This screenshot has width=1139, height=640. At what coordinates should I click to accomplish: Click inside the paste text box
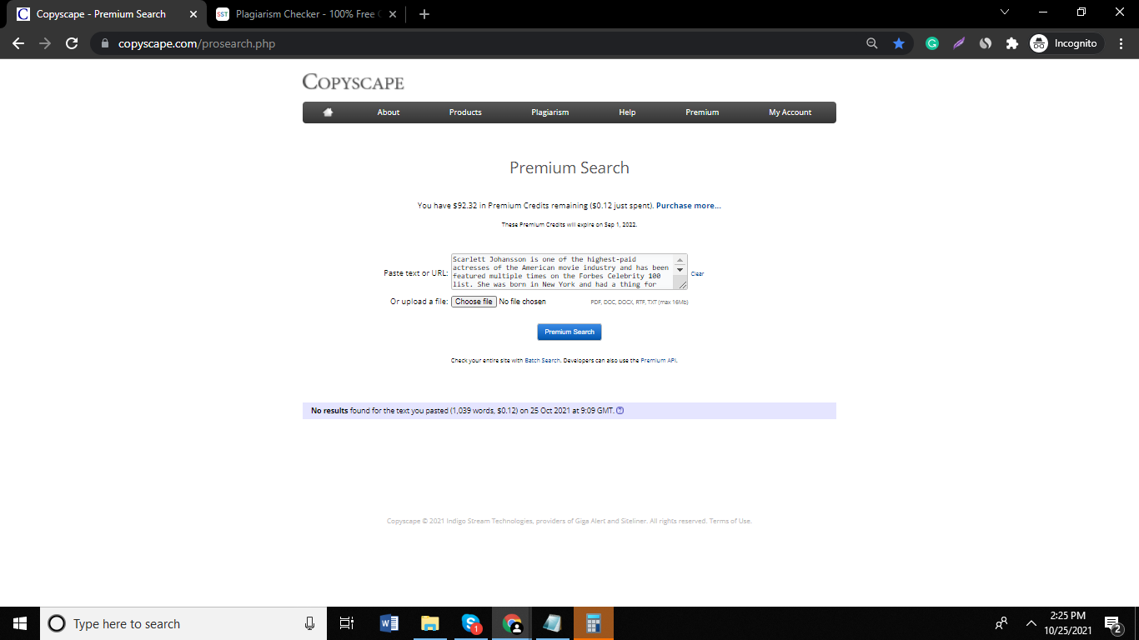tap(563, 272)
